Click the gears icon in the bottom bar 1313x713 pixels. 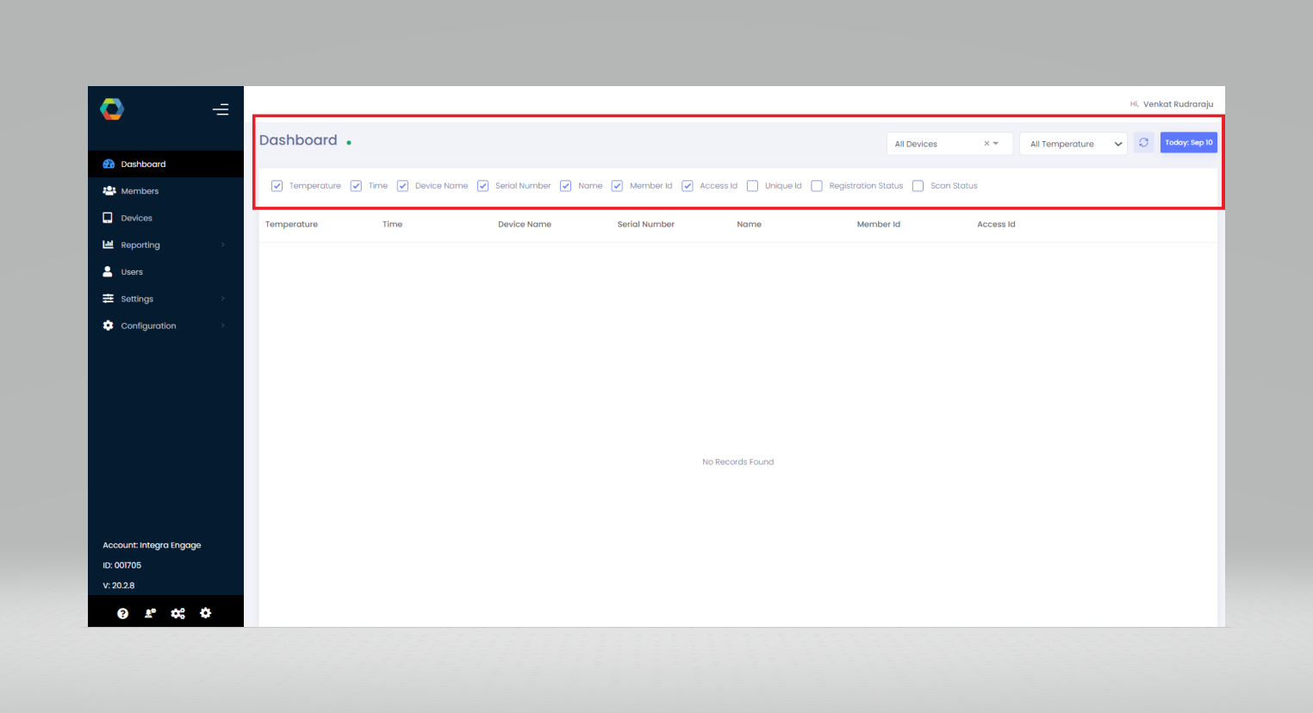pyautogui.click(x=177, y=613)
